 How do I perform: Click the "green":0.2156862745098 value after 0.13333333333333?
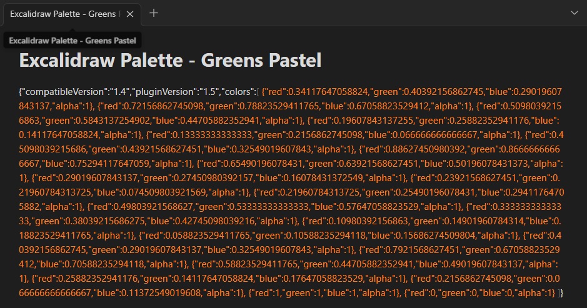pyautogui.click(x=309, y=135)
